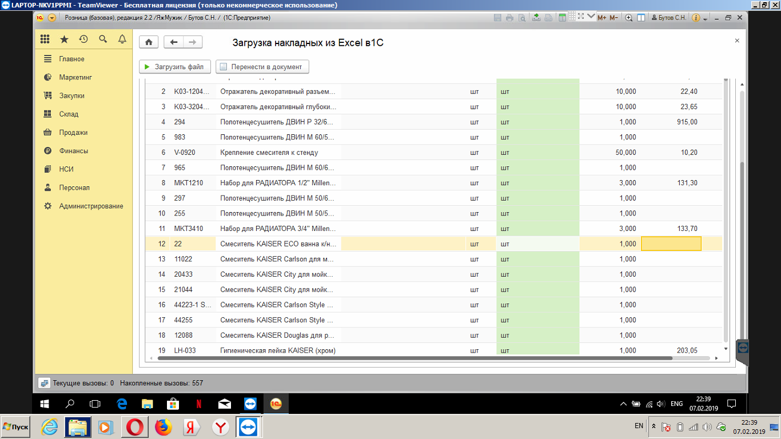Open the 1C main menu dropdown
The image size is (781, 439).
[x=52, y=18]
